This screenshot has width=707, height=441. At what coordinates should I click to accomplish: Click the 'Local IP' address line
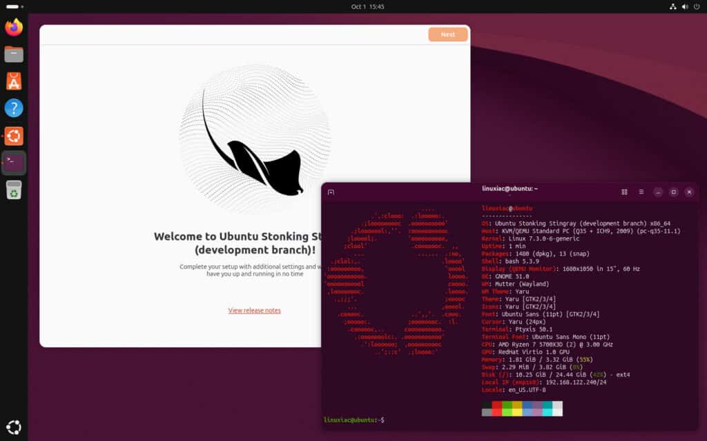pyautogui.click(x=544, y=382)
